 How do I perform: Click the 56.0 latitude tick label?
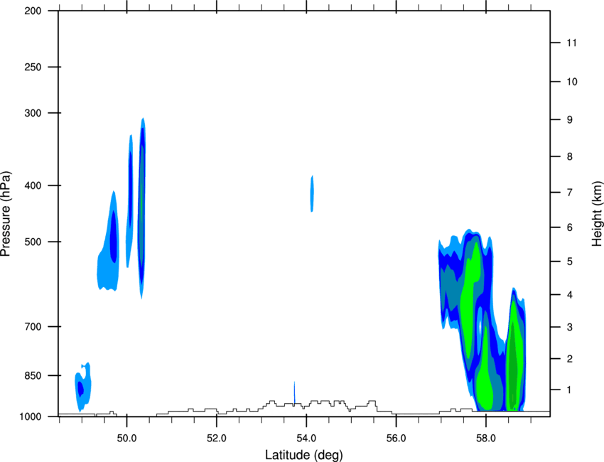click(x=397, y=439)
